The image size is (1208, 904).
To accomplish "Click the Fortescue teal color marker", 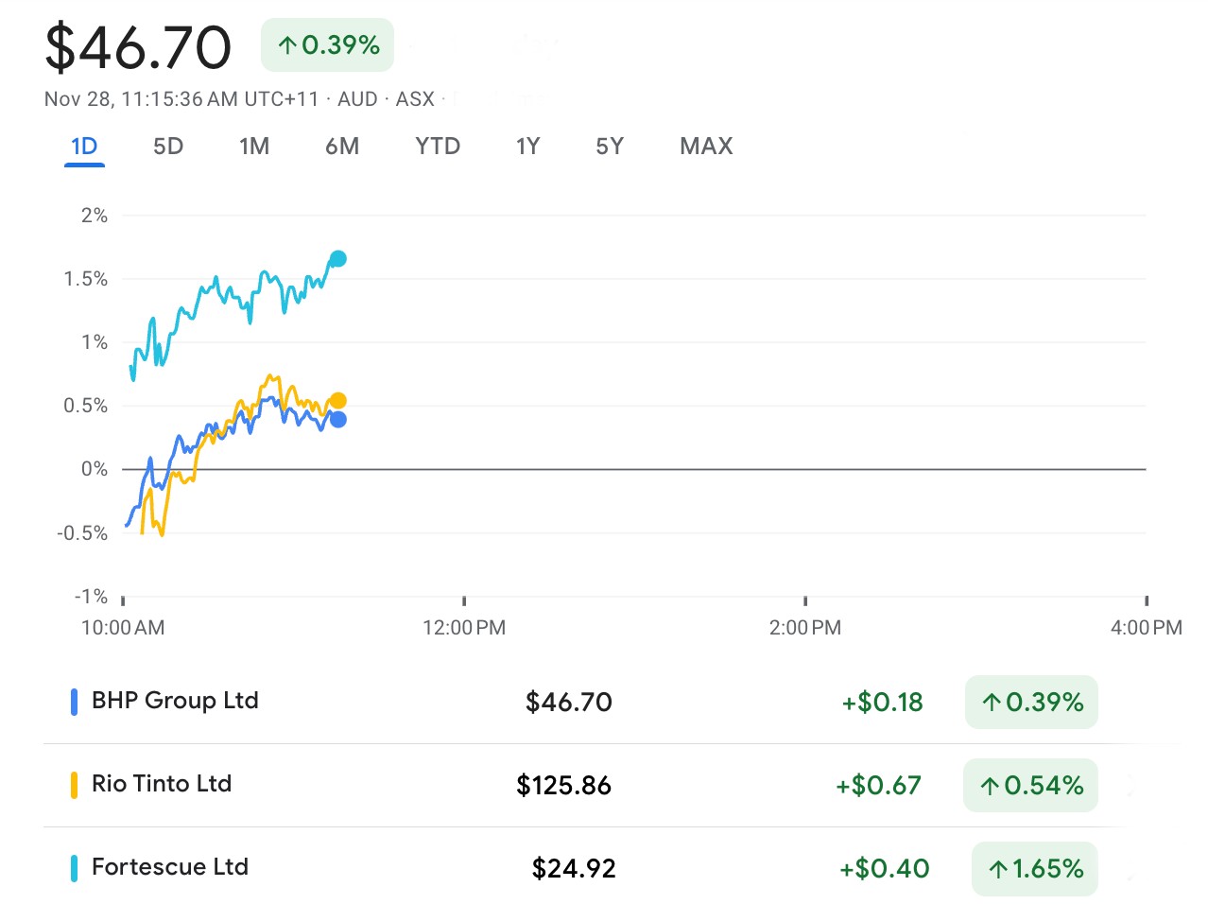I will click(74, 868).
